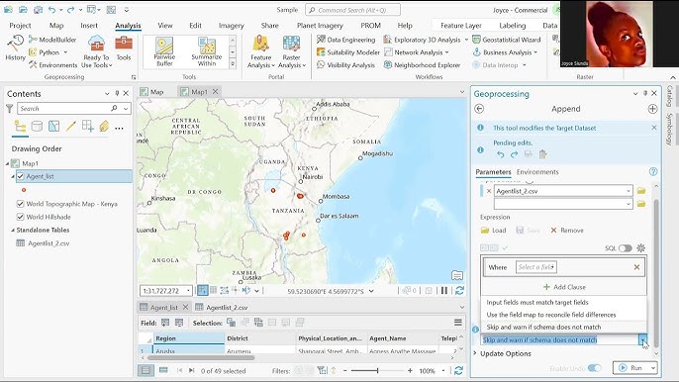Run the Append tool
The image size is (679, 382).
click(x=630, y=368)
